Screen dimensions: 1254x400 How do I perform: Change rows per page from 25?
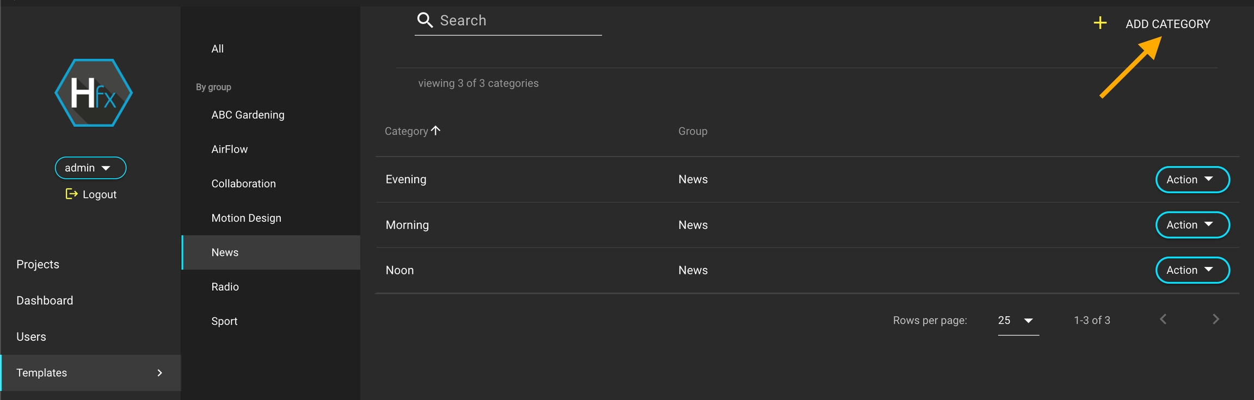[1017, 321]
